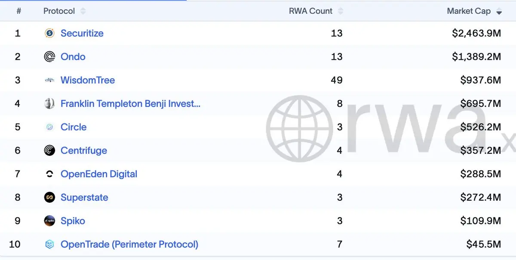Viewport: 516px width, 260px height.
Task: Click the OpenTrade logo icon
Action: coord(49,245)
